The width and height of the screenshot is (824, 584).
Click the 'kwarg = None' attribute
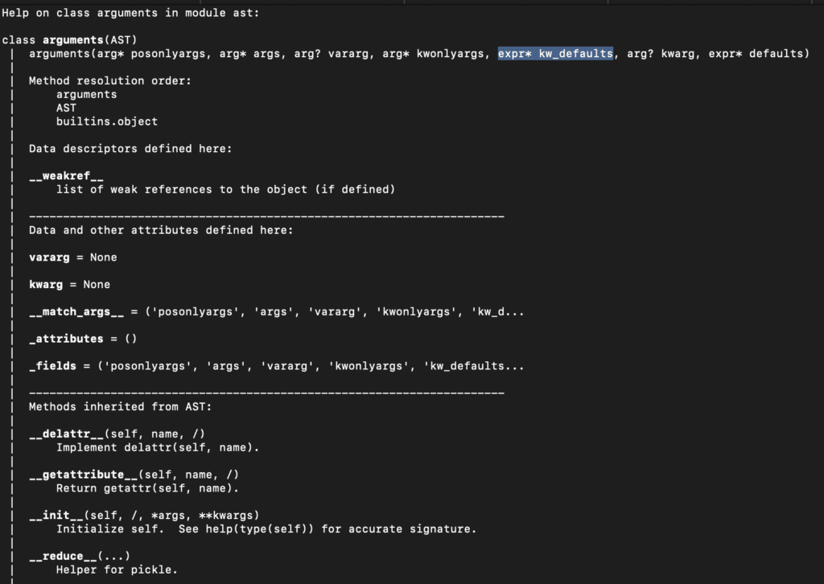tap(69, 285)
